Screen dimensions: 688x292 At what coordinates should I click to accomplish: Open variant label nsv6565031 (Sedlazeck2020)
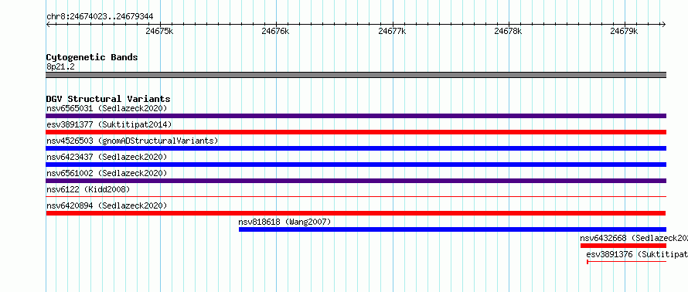point(107,108)
